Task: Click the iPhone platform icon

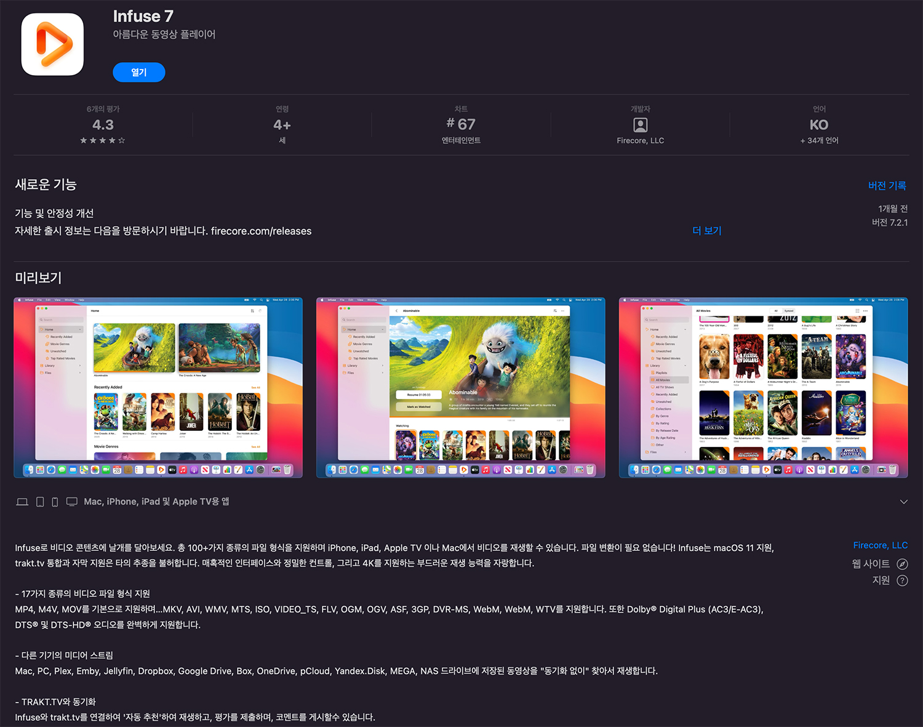Action: pyautogui.click(x=55, y=502)
